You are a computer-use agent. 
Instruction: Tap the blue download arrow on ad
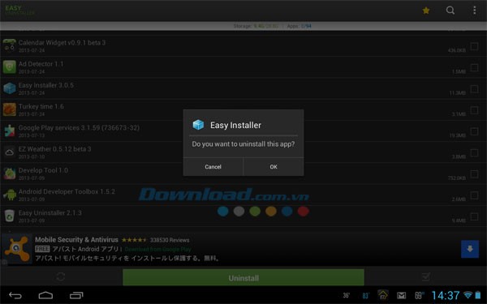click(x=470, y=249)
